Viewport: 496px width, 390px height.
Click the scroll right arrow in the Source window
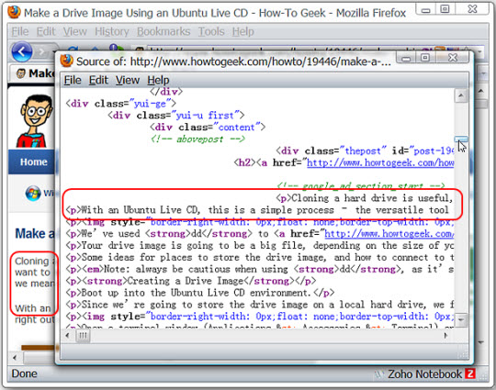point(445,335)
